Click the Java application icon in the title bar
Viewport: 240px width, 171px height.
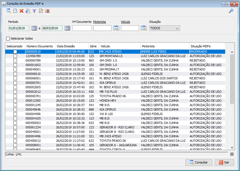click(4, 4)
